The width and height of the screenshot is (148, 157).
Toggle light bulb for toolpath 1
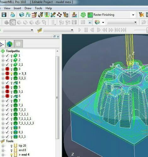(12, 56)
